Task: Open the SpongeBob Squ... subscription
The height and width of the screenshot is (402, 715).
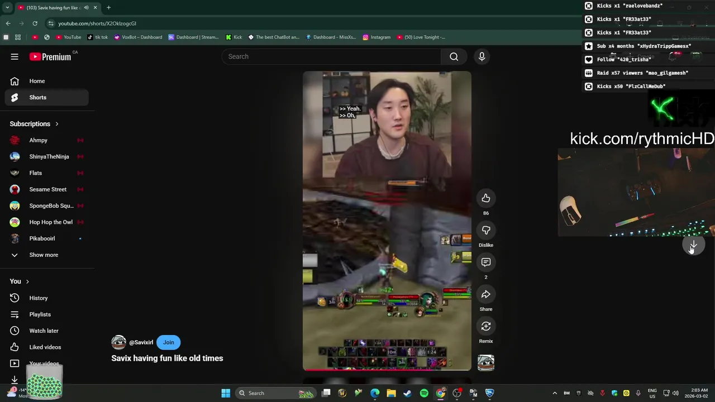Action: coord(47,205)
